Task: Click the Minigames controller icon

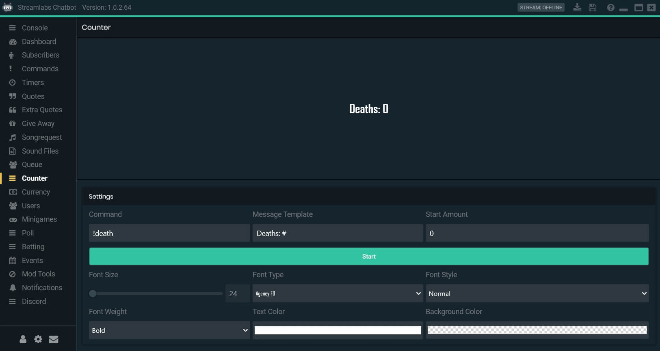Action: (13, 220)
